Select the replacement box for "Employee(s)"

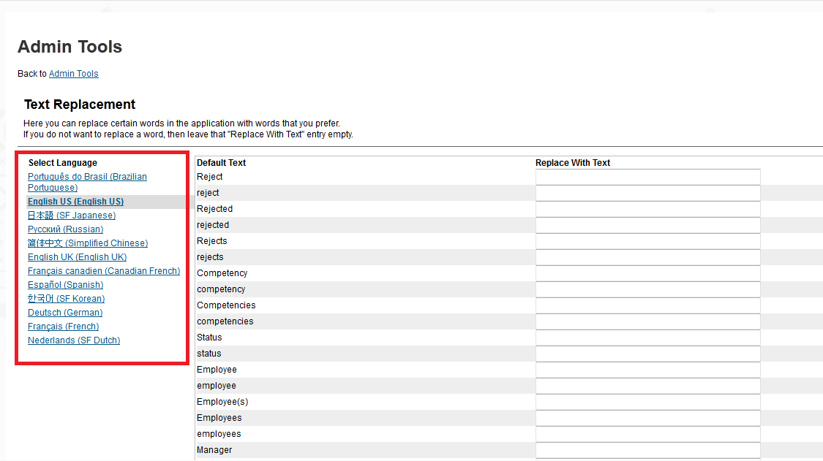tap(647, 402)
